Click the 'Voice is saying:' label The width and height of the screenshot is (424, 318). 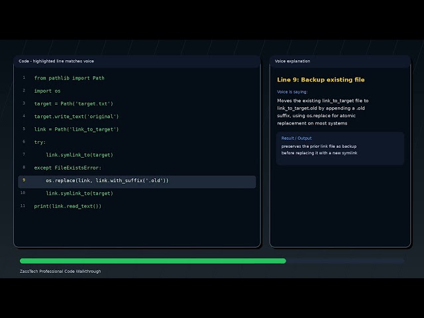(292, 92)
